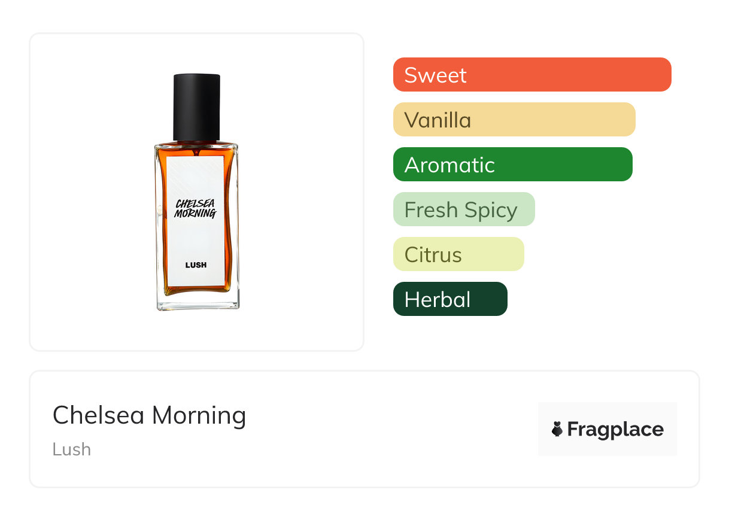Click the Fragplace wordmark text
The width and height of the screenshot is (729, 517).
615,429
